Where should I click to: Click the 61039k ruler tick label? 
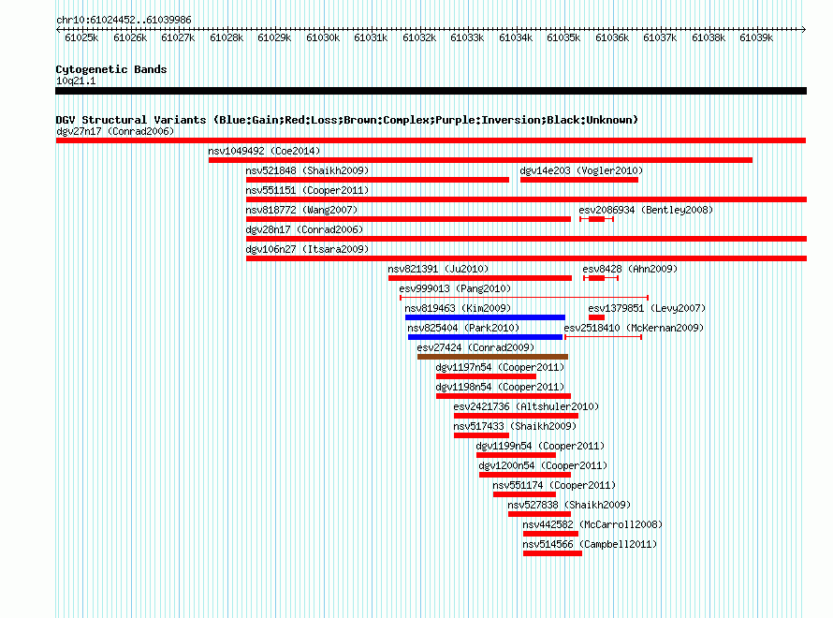[x=756, y=37]
